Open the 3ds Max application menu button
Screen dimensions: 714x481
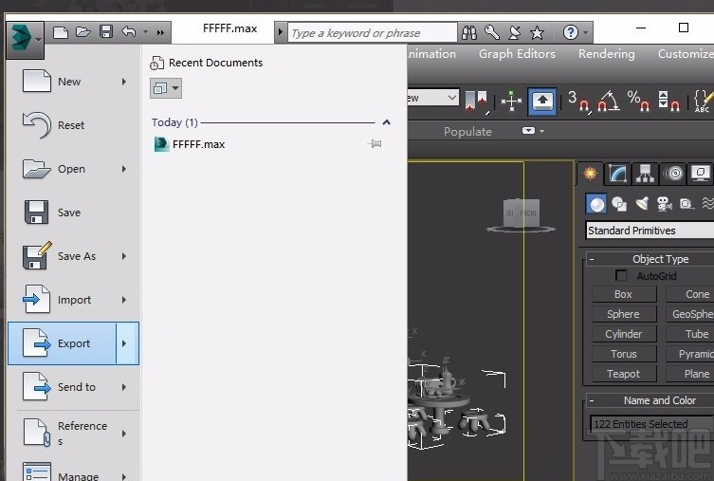click(x=25, y=40)
